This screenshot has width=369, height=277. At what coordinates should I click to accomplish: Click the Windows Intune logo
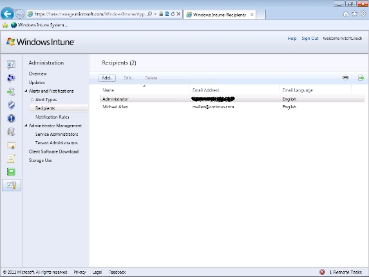click(x=40, y=42)
